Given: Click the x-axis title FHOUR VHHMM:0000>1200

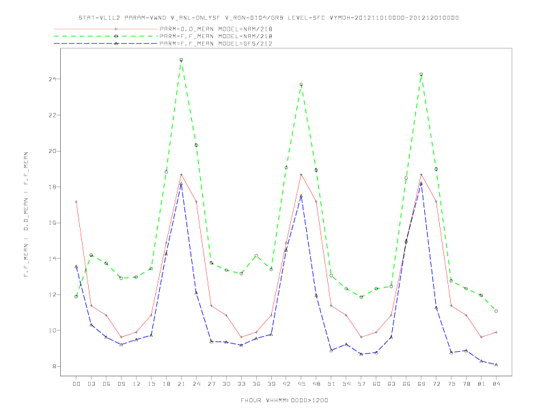Looking at the screenshot, I should pyautogui.click(x=284, y=400).
